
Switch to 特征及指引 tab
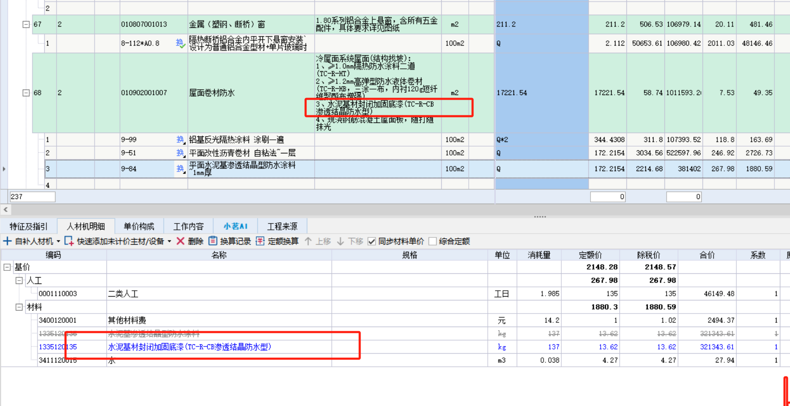[x=29, y=226]
